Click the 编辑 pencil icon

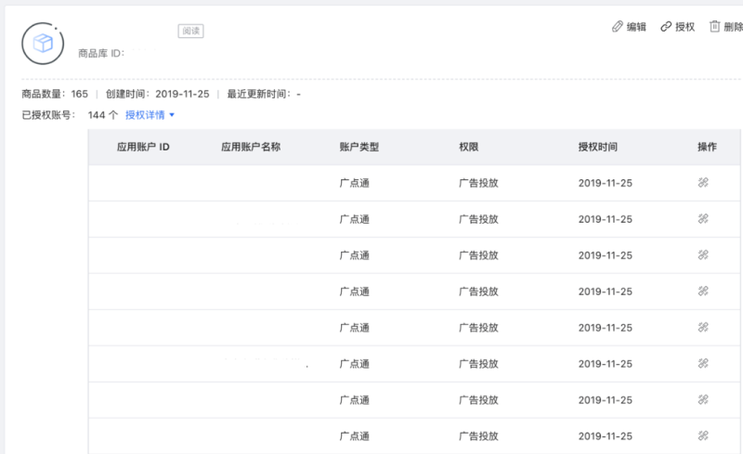coord(617,27)
